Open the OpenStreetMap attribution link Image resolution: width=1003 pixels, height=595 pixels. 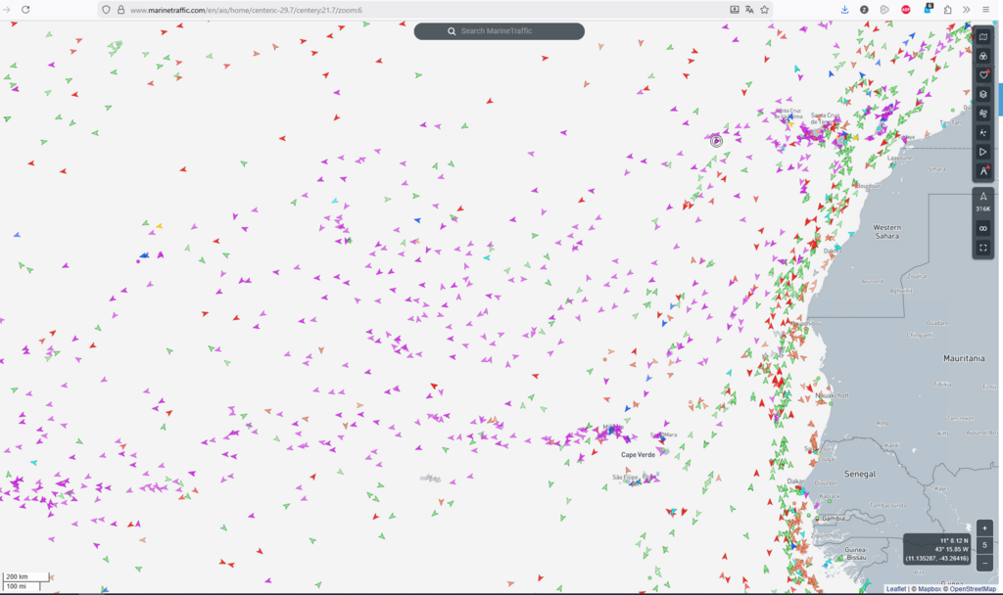pos(970,589)
